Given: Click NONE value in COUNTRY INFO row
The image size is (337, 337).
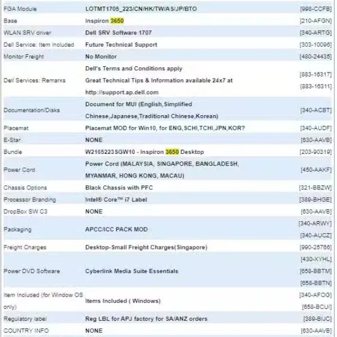Looking at the screenshot, I should [94, 331].
